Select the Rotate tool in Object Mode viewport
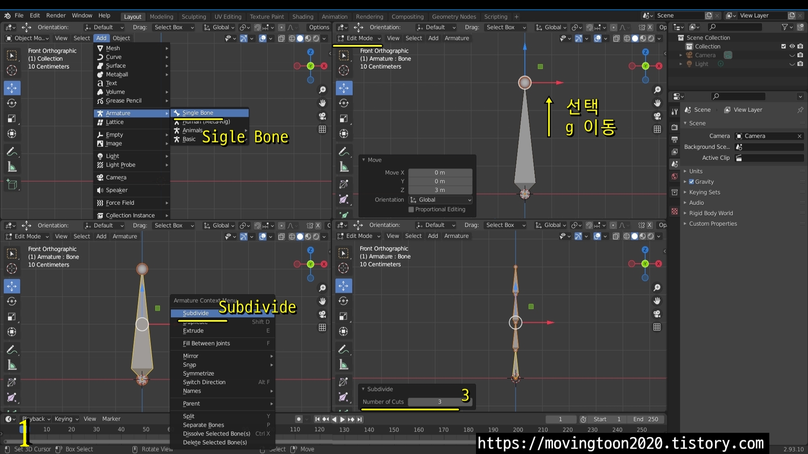This screenshot has width=808, height=454. [12, 103]
